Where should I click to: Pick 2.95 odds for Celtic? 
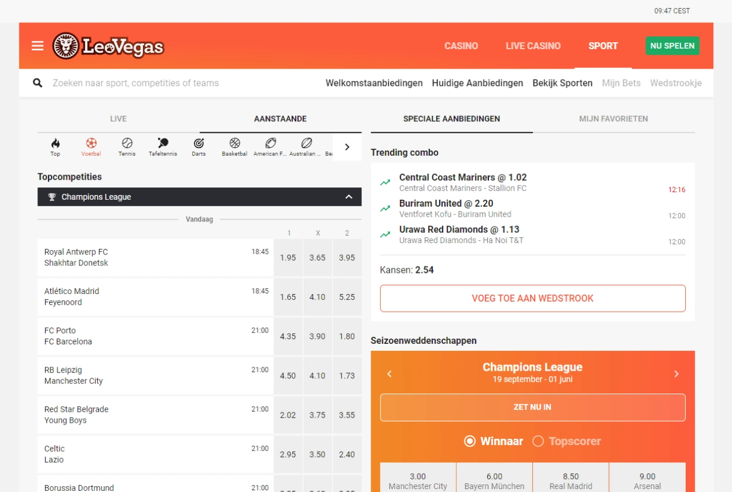pyautogui.click(x=288, y=454)
